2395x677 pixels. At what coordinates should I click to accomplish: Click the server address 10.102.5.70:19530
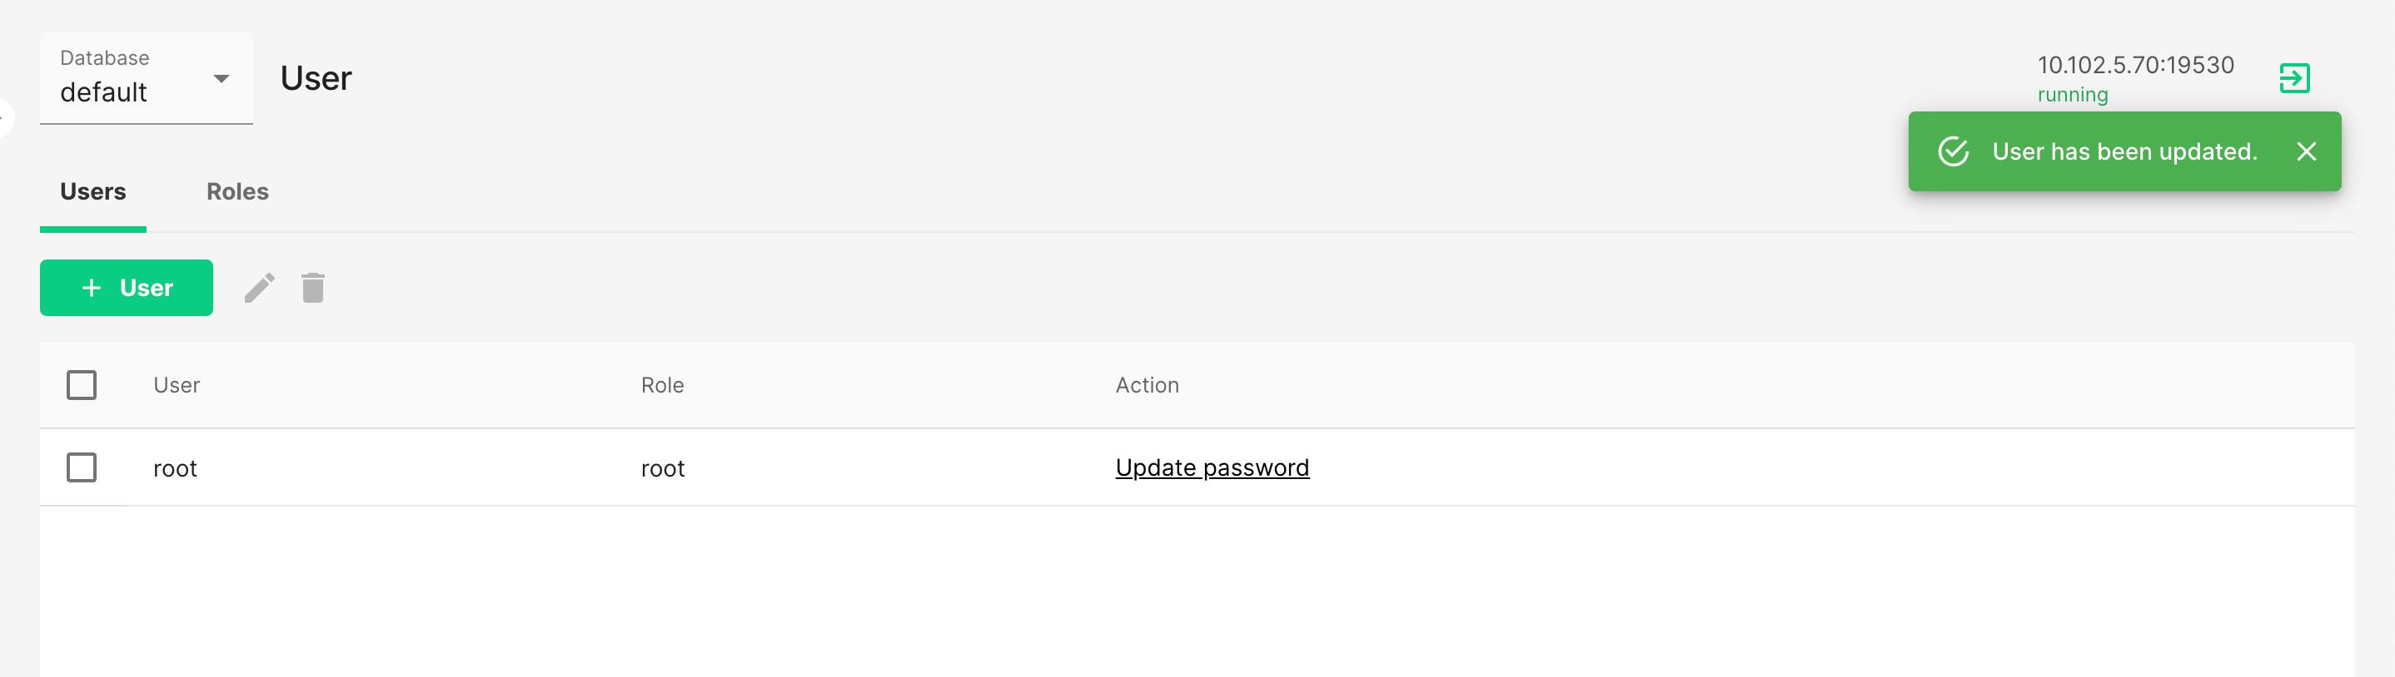coord(2134,65)
